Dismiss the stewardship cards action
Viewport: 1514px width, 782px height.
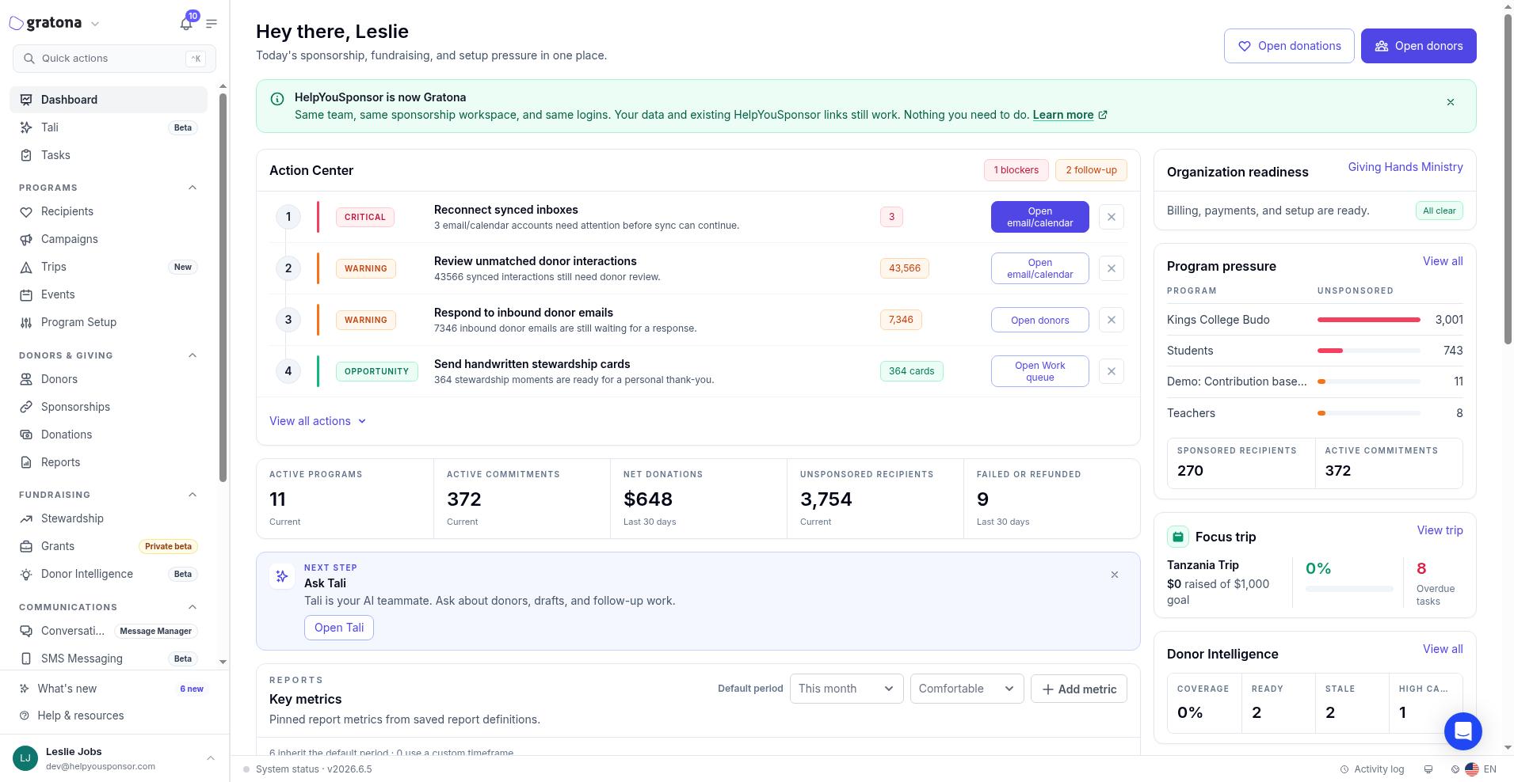[x=1112, y=371]
